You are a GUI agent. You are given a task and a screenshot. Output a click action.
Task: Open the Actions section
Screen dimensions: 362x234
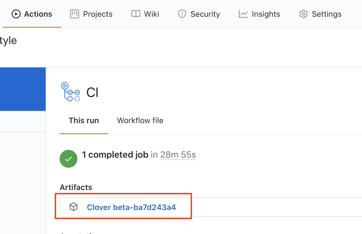click(x=38, y=14)
